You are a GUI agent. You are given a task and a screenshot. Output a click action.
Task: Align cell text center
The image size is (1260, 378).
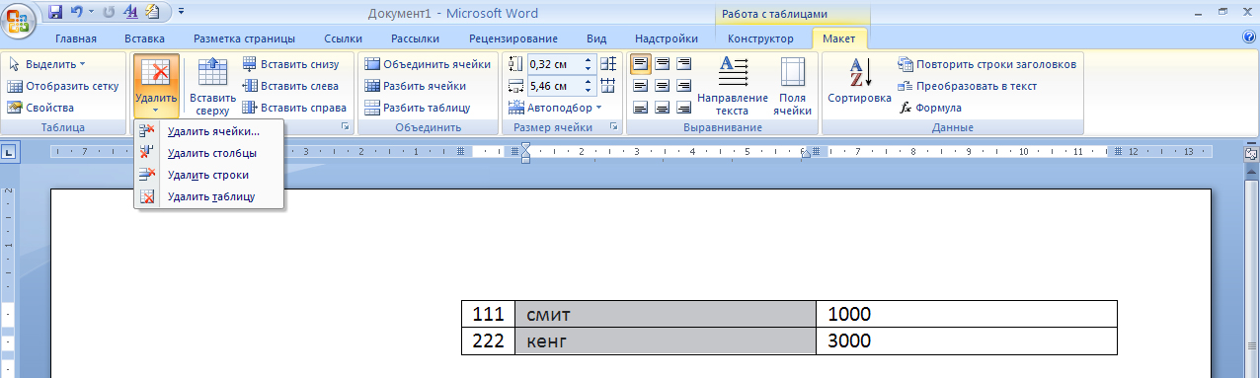[x=662, y=86]
